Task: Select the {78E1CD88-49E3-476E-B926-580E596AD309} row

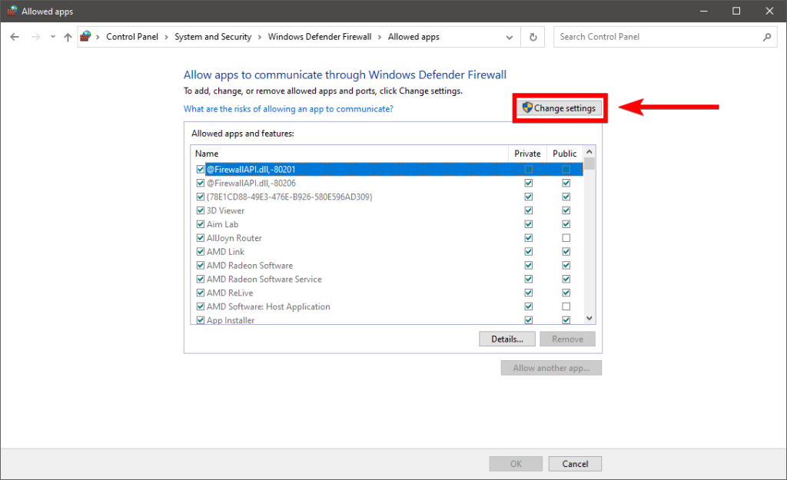Action: 387,197
